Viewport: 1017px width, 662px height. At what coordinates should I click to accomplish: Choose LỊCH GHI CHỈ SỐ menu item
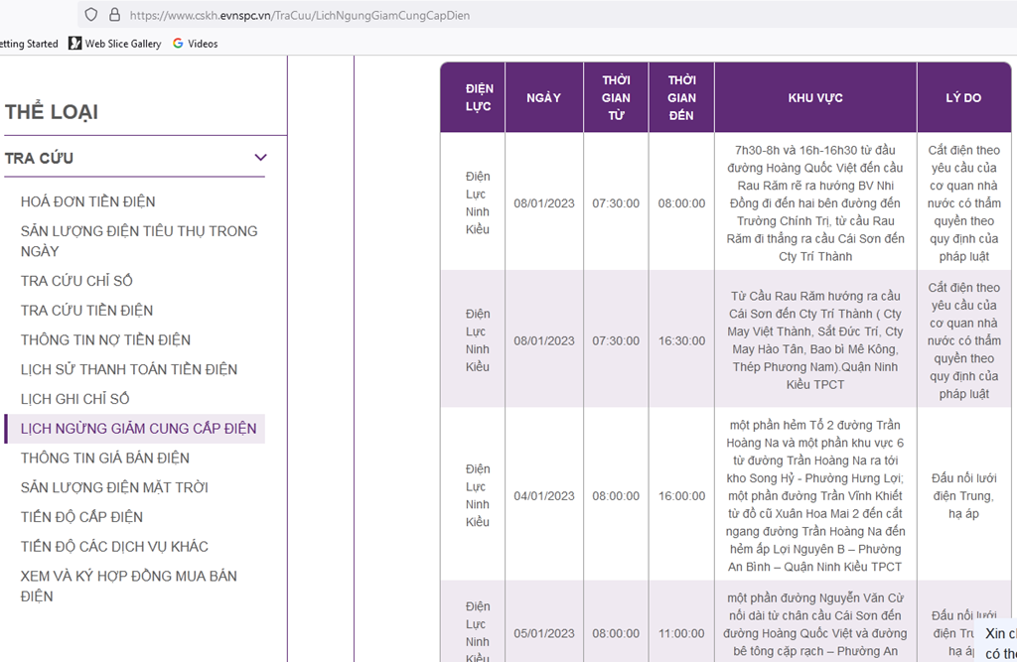click(75, 399)
